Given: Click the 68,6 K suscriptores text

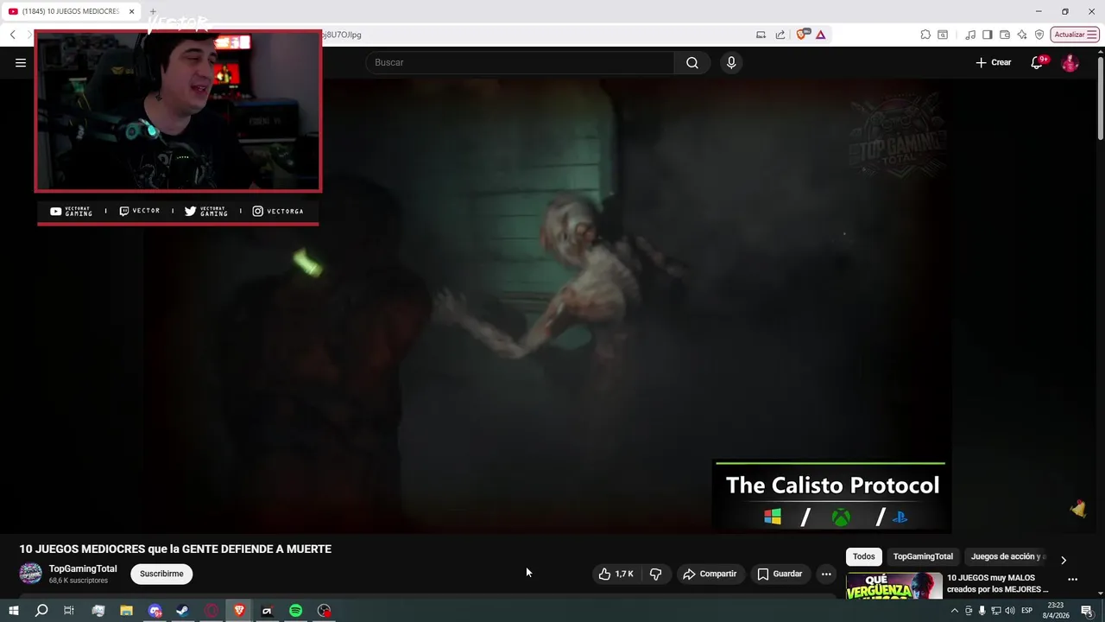Looking at the screenshot, I should coord(79,581).
